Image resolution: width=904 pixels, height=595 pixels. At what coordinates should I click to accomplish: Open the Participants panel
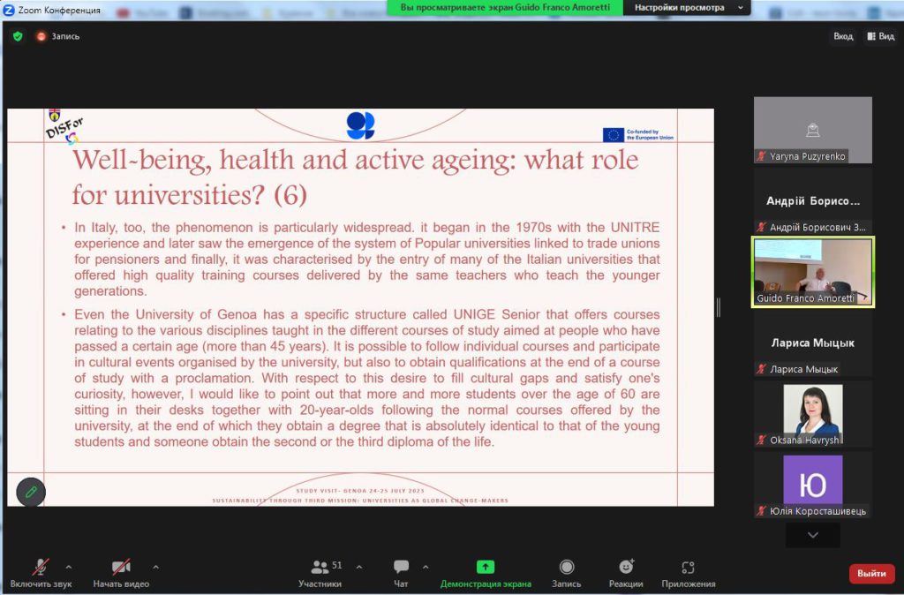coord(320,573)
